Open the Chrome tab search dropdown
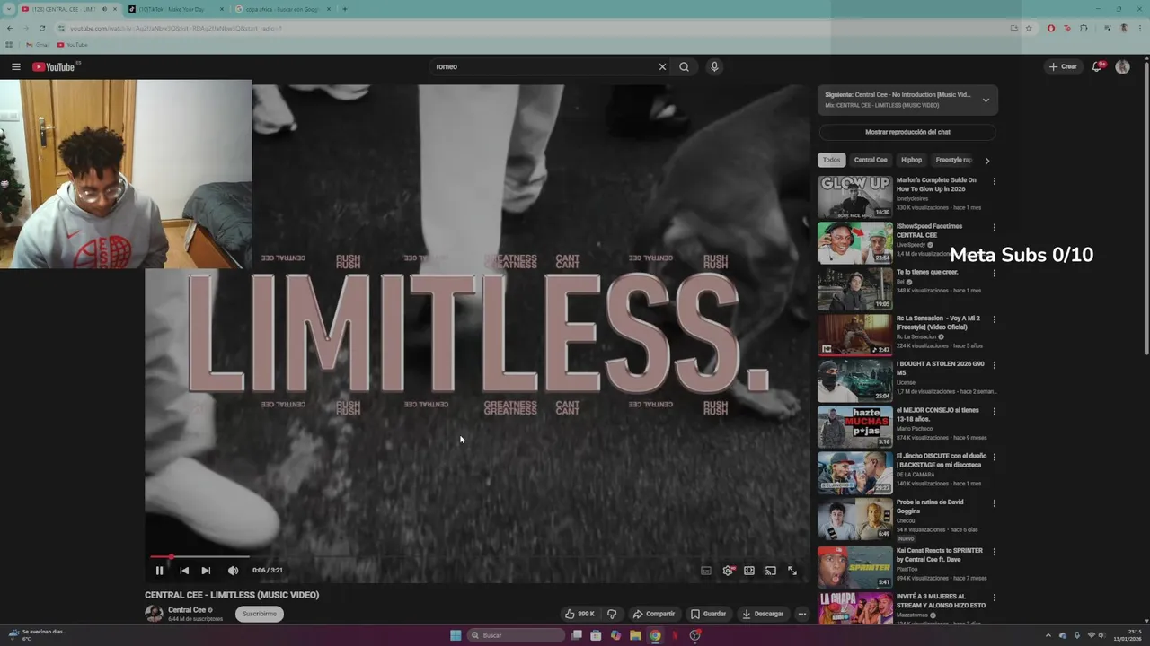The height and width of the screenshot is (646, 1150). 9,9
